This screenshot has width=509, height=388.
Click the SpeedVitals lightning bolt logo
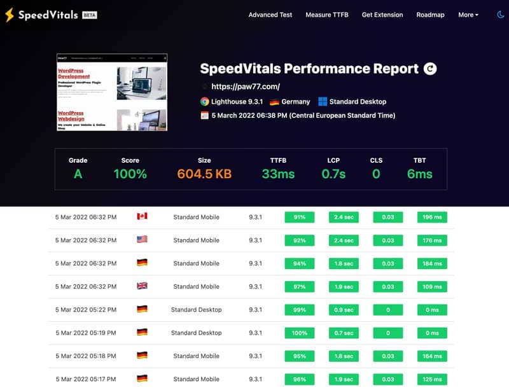tap(10, 15)
